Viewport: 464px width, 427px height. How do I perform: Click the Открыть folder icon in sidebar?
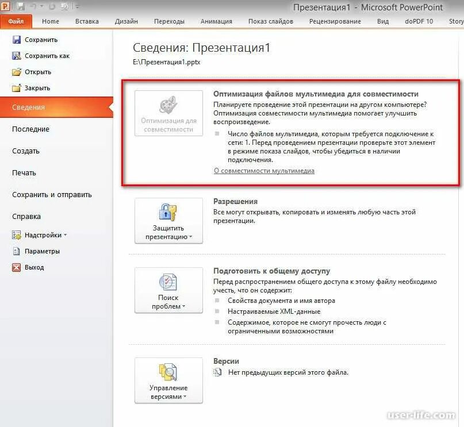point(17,72)
